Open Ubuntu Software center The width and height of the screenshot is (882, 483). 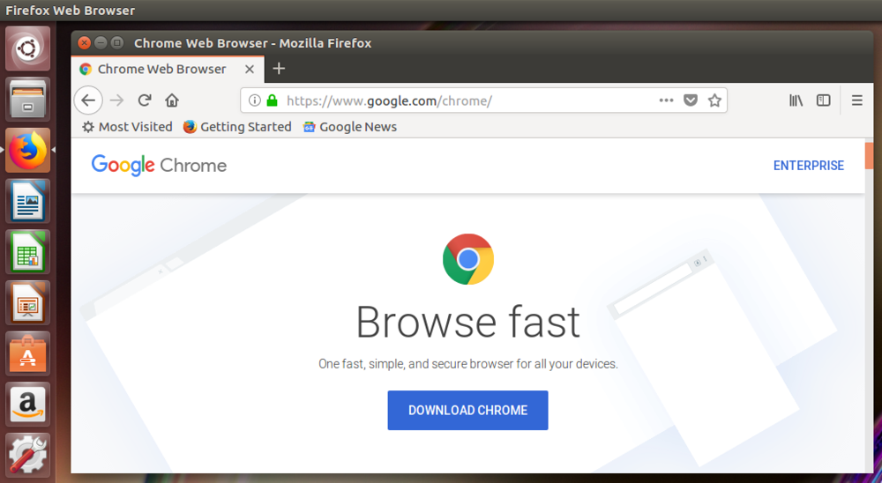[x=27, y=353]
